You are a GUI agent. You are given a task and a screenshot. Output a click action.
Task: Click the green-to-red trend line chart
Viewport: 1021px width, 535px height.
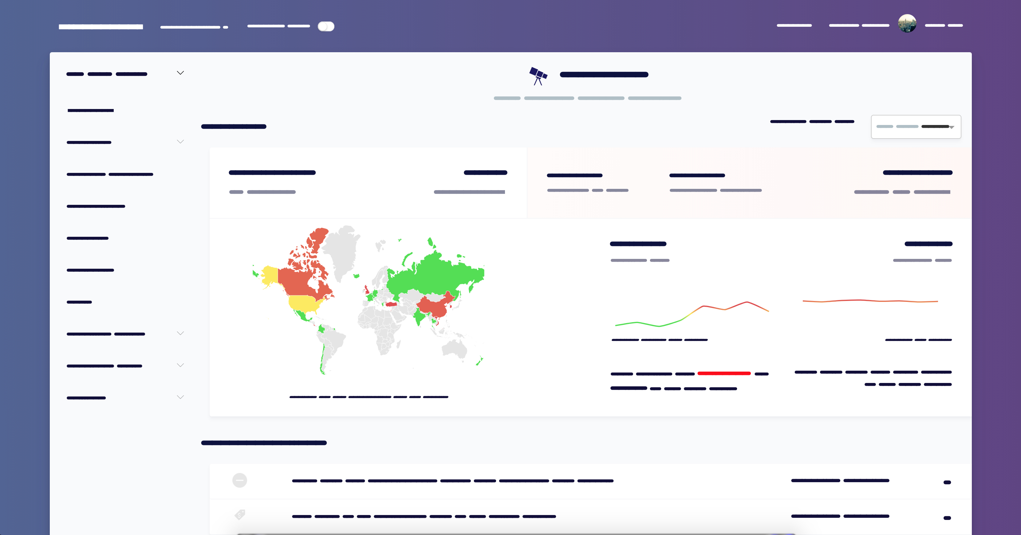(x=692, y=314)
